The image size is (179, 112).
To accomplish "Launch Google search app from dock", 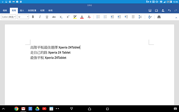I will (30, 109).
